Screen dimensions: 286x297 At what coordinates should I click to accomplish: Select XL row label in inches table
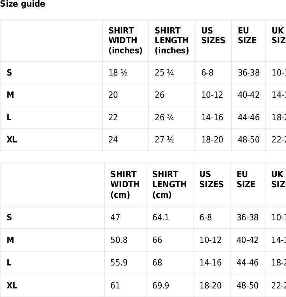[12, 140]
